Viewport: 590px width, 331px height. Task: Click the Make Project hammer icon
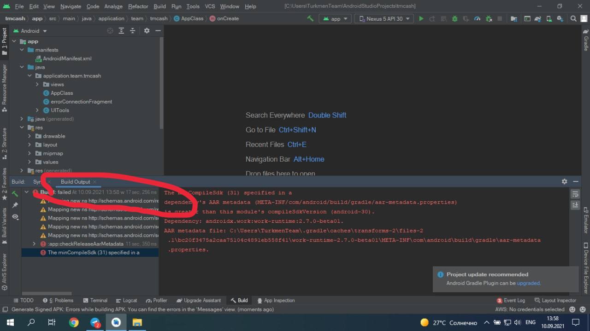point(310,18)
